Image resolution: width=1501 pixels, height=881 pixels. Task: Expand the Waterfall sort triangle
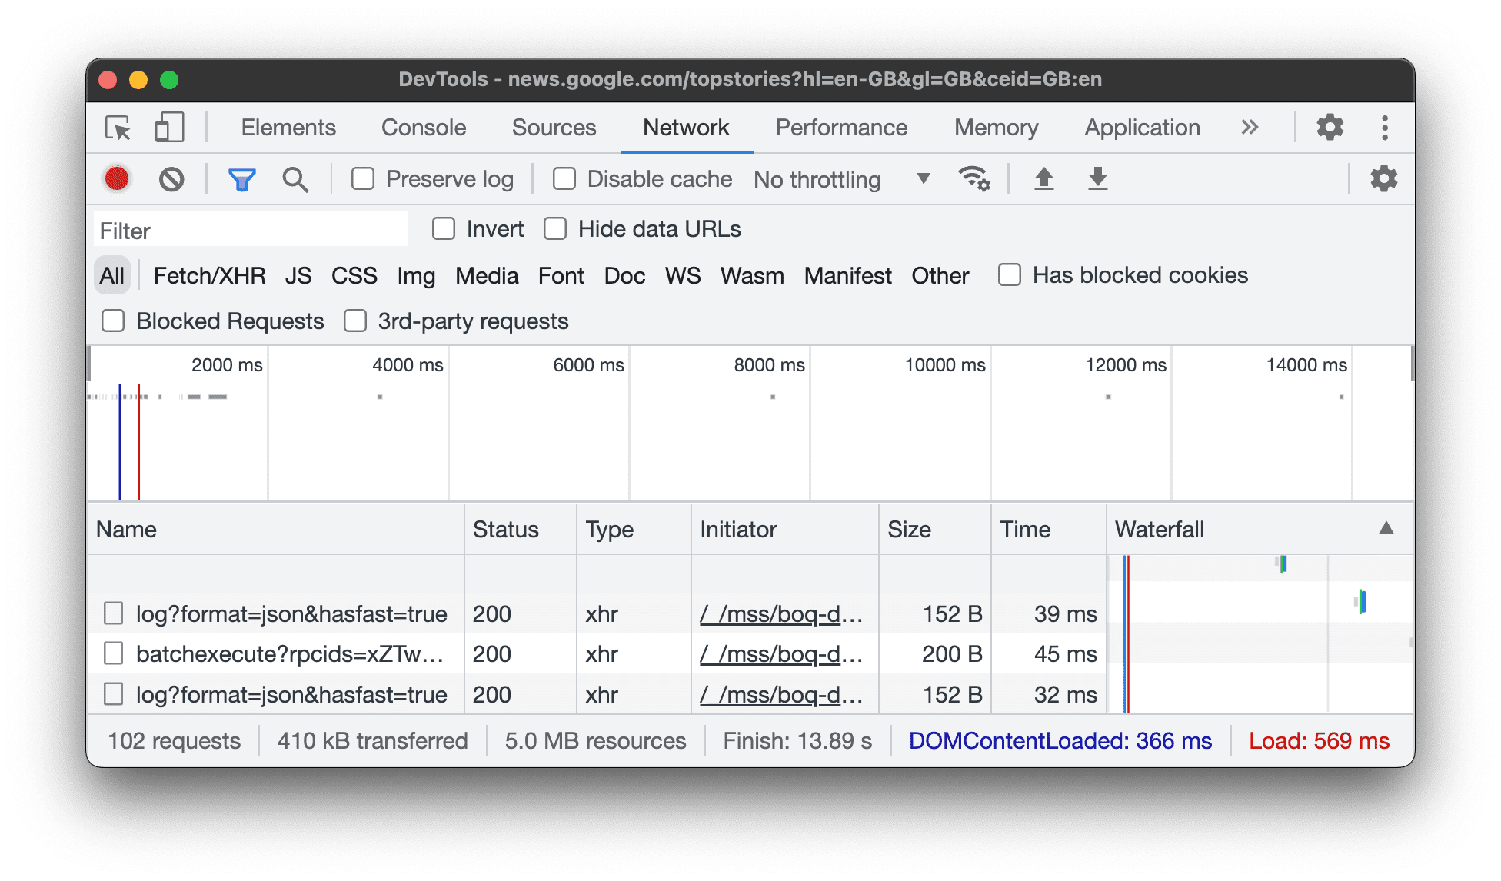tap(1385, 529)
